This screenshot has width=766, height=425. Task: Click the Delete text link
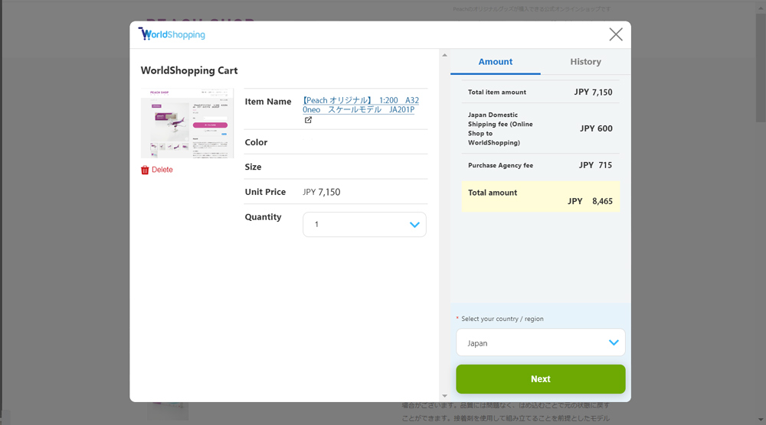coord(162,170)
